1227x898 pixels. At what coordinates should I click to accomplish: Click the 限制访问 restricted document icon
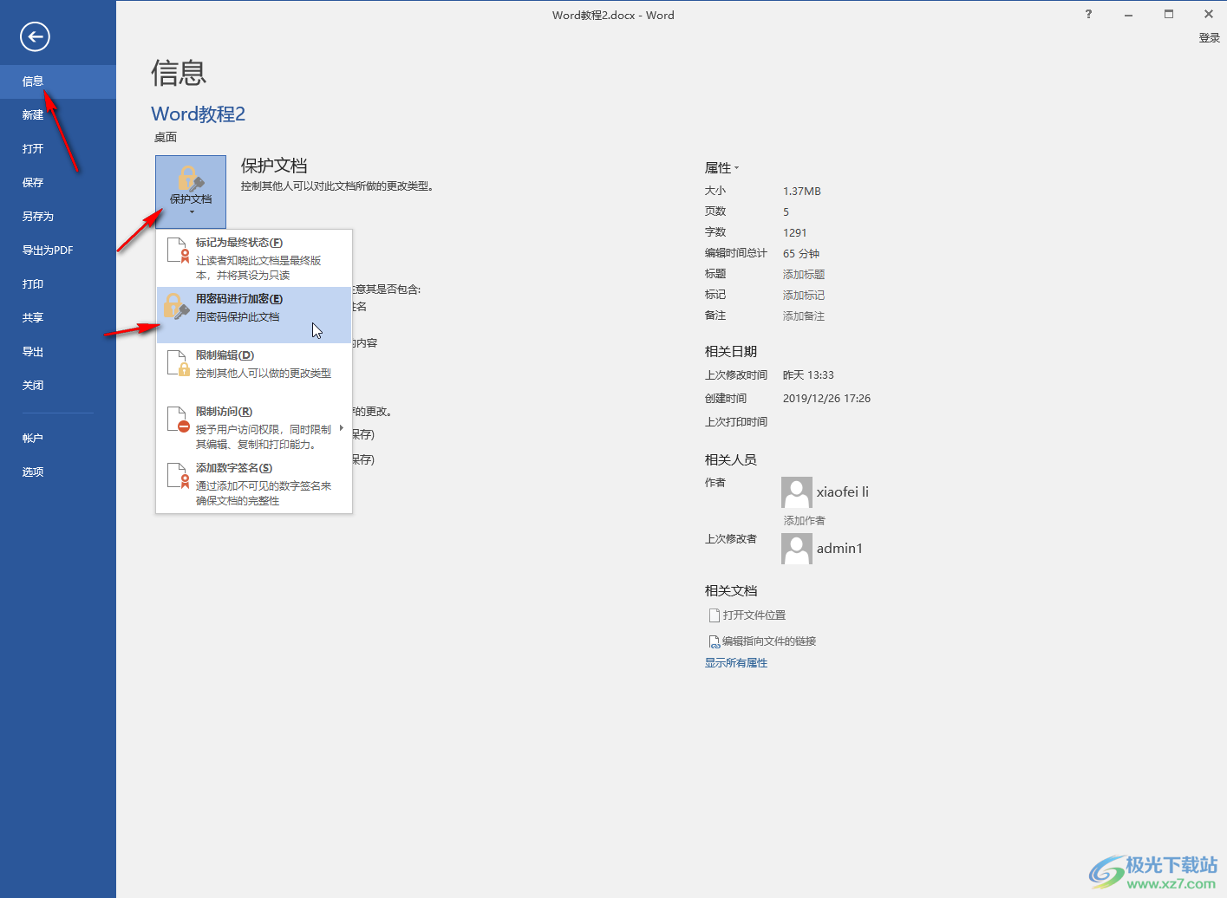point(178,420)
